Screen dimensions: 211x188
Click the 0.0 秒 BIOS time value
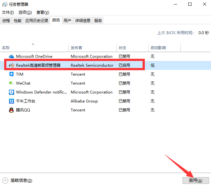click(204, 33)
